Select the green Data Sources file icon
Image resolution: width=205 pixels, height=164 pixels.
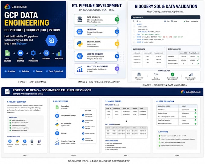pyautogui.click(x=7, y=53)
